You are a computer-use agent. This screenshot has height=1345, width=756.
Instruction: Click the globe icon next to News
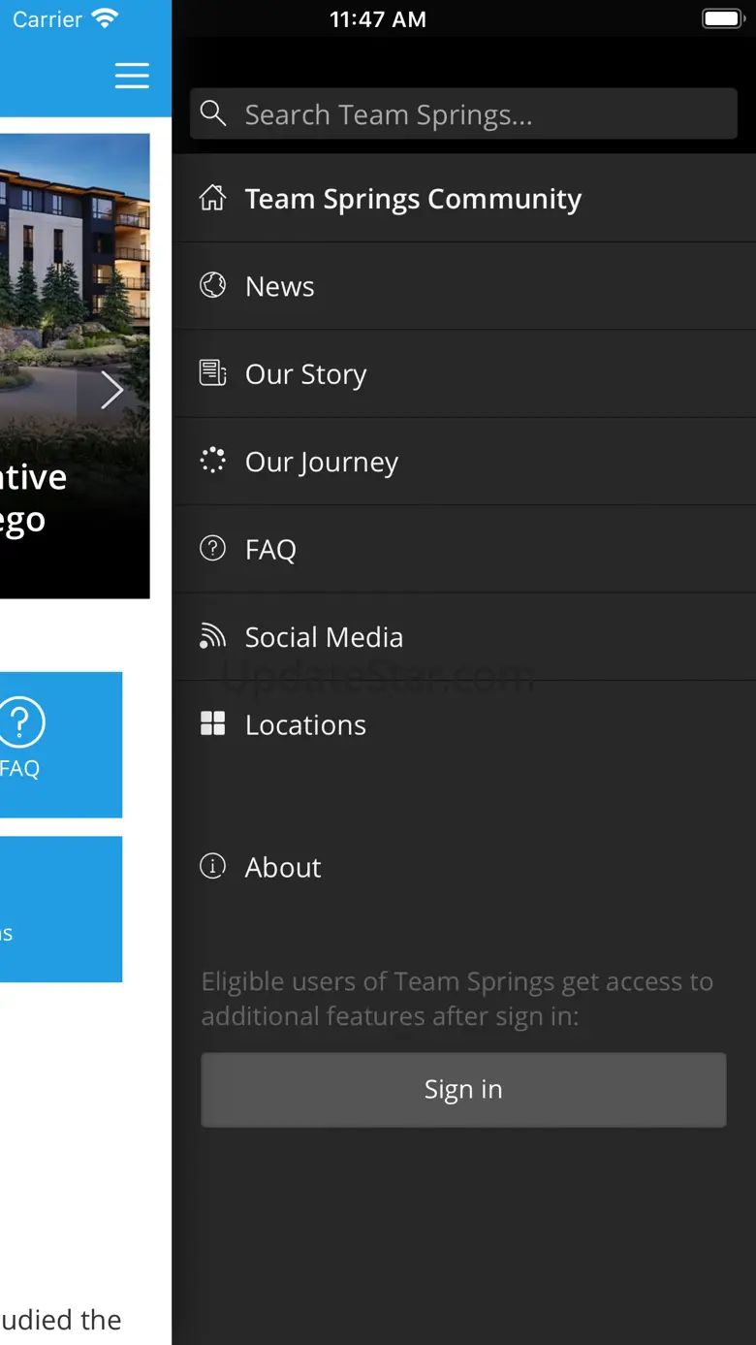click(x=212, y=285)
